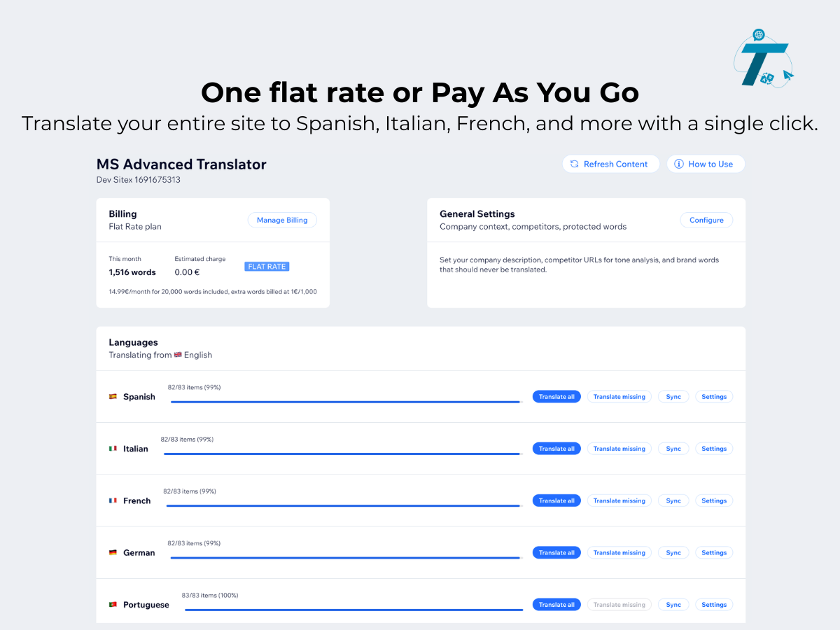Viewport: 840px width, 630px height.
Task: Translate missing items for Italian
Action: point(619,449)
